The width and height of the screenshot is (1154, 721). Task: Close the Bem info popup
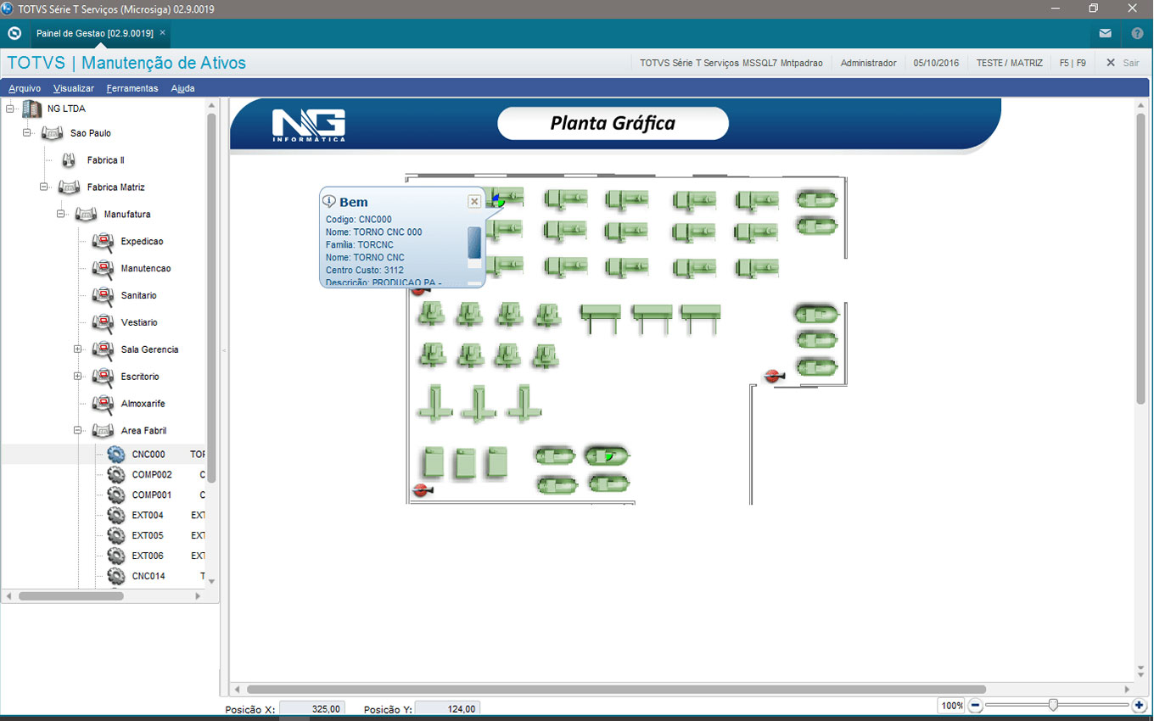[x=474, y=201]
